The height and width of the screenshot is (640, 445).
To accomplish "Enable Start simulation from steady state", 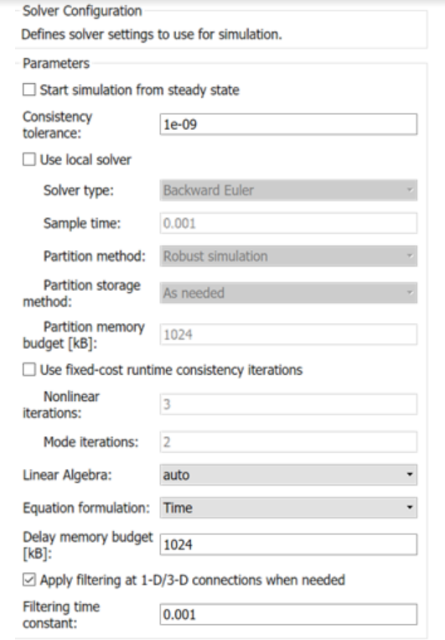I will 29,90.
